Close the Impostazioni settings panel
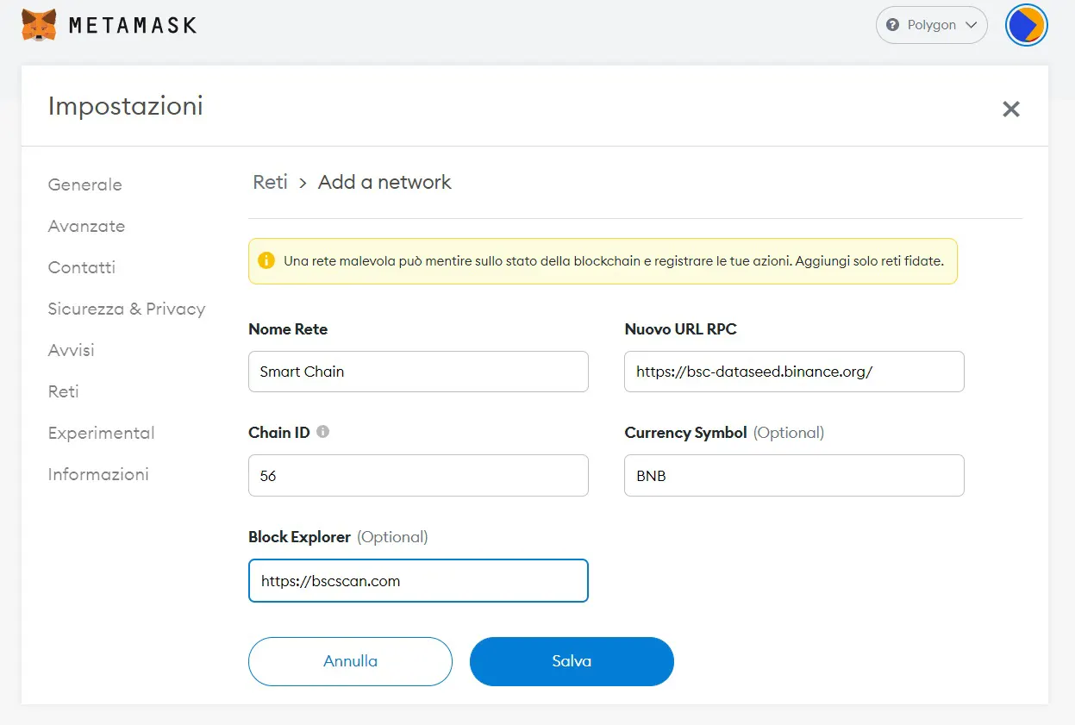1075x725 pixels. click(1011, 109)
